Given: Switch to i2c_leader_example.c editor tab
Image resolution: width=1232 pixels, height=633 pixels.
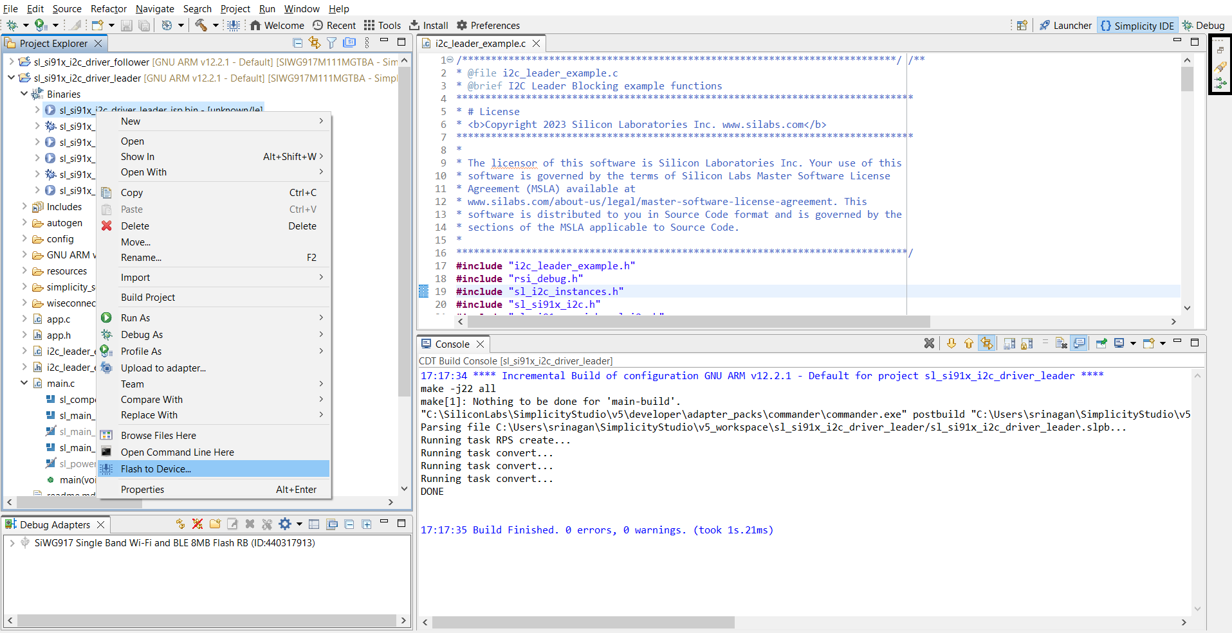Looking at the screenshot, I should click(x=480, y=44).
